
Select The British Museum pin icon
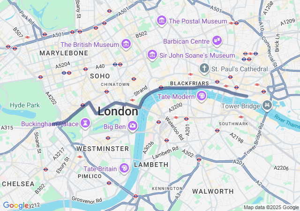[126, 44]
